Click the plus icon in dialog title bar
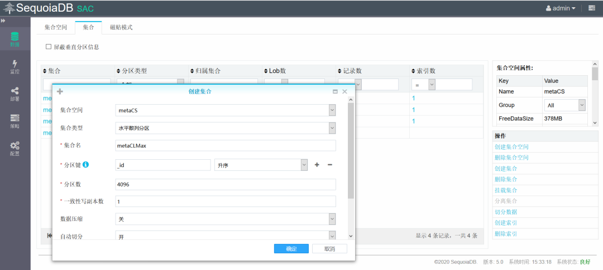603x270 pixels. click(x=60, y=91)
